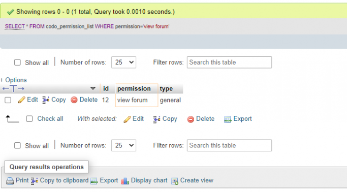Viewport: 347px width, 192px height.
Task: Click the Copy to clipboard icon
Action: coord(35,181)
